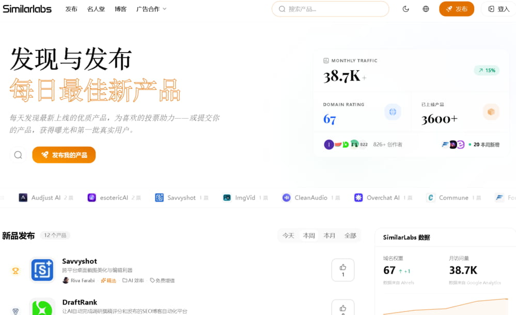
Task: Open the 名人堂 nav item
Action: 96,9
